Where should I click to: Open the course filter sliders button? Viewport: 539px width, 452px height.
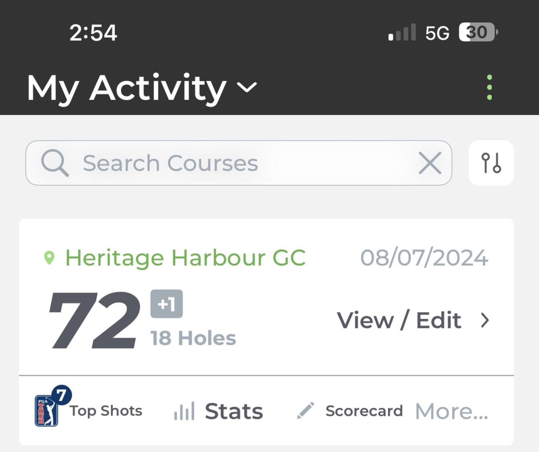tap(491, 163)
